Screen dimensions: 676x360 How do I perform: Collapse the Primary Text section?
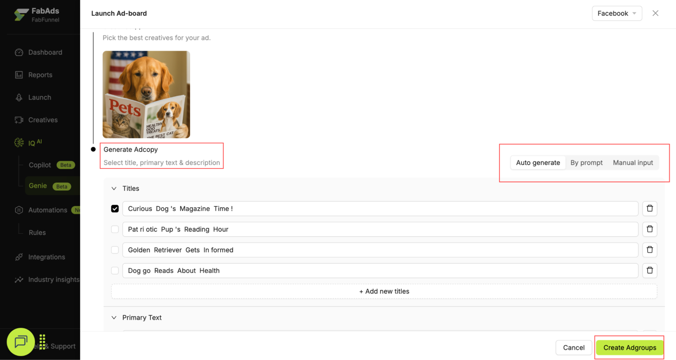(114, 317)
